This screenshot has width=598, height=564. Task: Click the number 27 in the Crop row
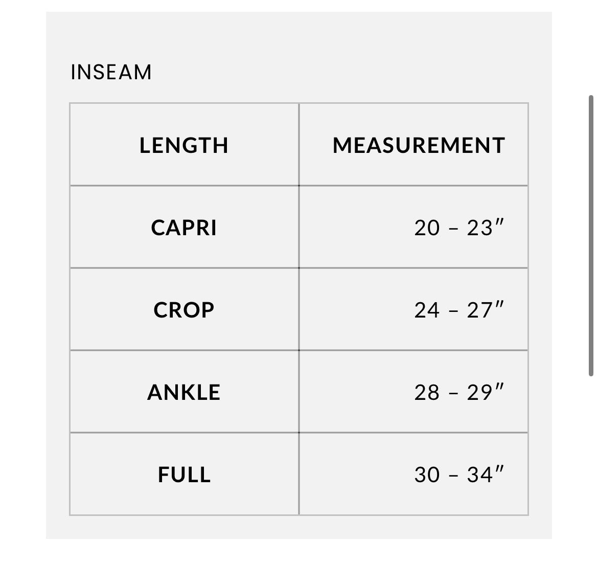(x=480, y=310)
